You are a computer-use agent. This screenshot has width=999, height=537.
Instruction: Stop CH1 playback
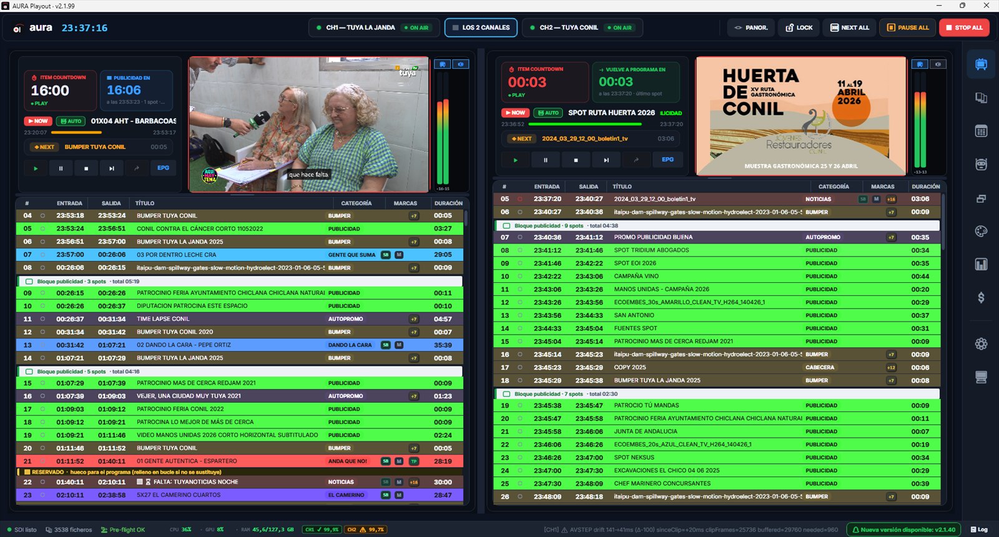pyautogui.click(x=86, y=168)
